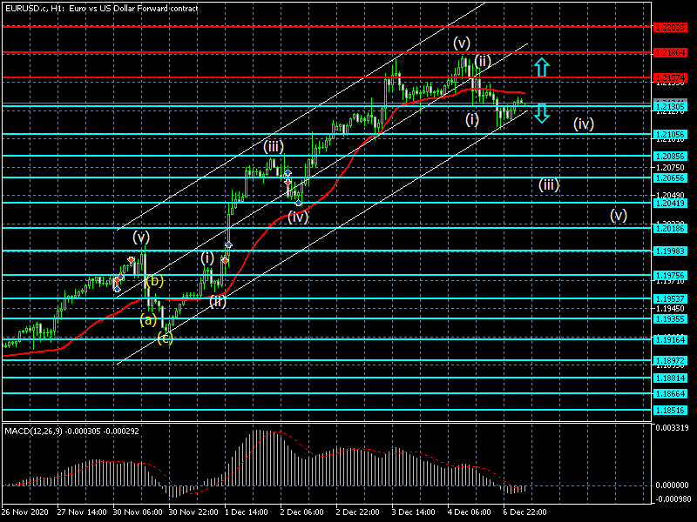
Task: Select the (ii) label next to the 4 Dec peak
Action: tap(483, 61)
